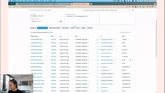Open the Comments tab
This screenshot has height=93, width=165.
point(90,28)
